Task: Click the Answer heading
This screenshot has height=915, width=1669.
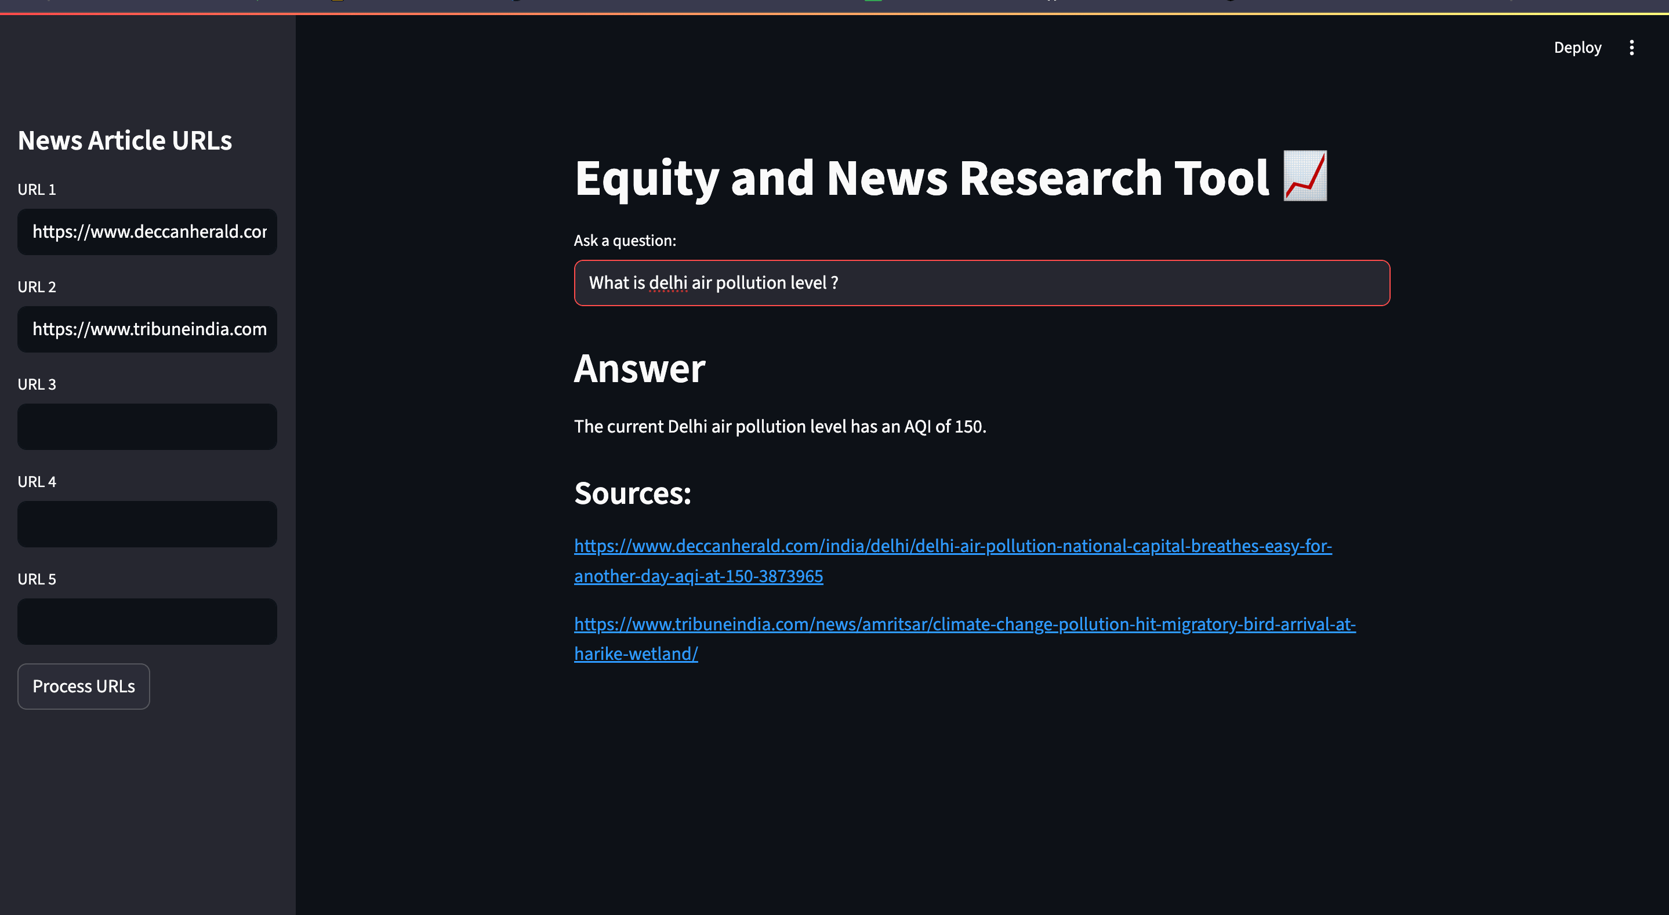Action: (x=640, y=369)
